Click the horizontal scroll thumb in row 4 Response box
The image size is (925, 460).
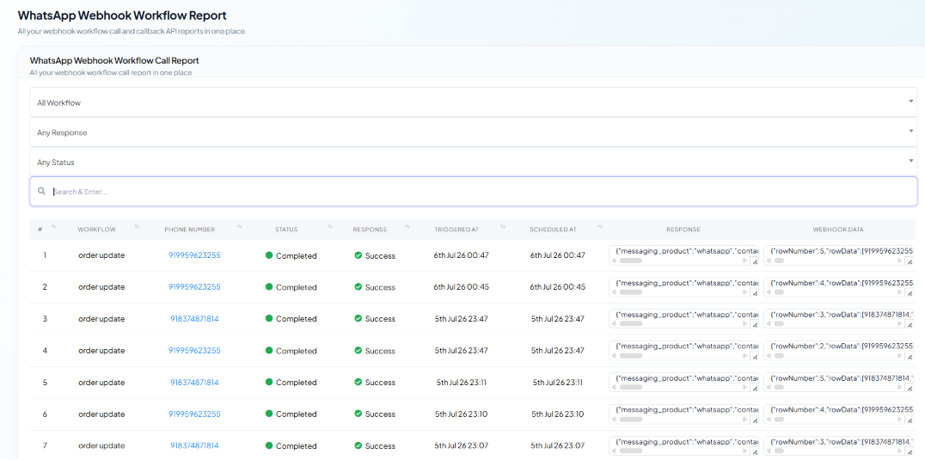tap(629, 356)
